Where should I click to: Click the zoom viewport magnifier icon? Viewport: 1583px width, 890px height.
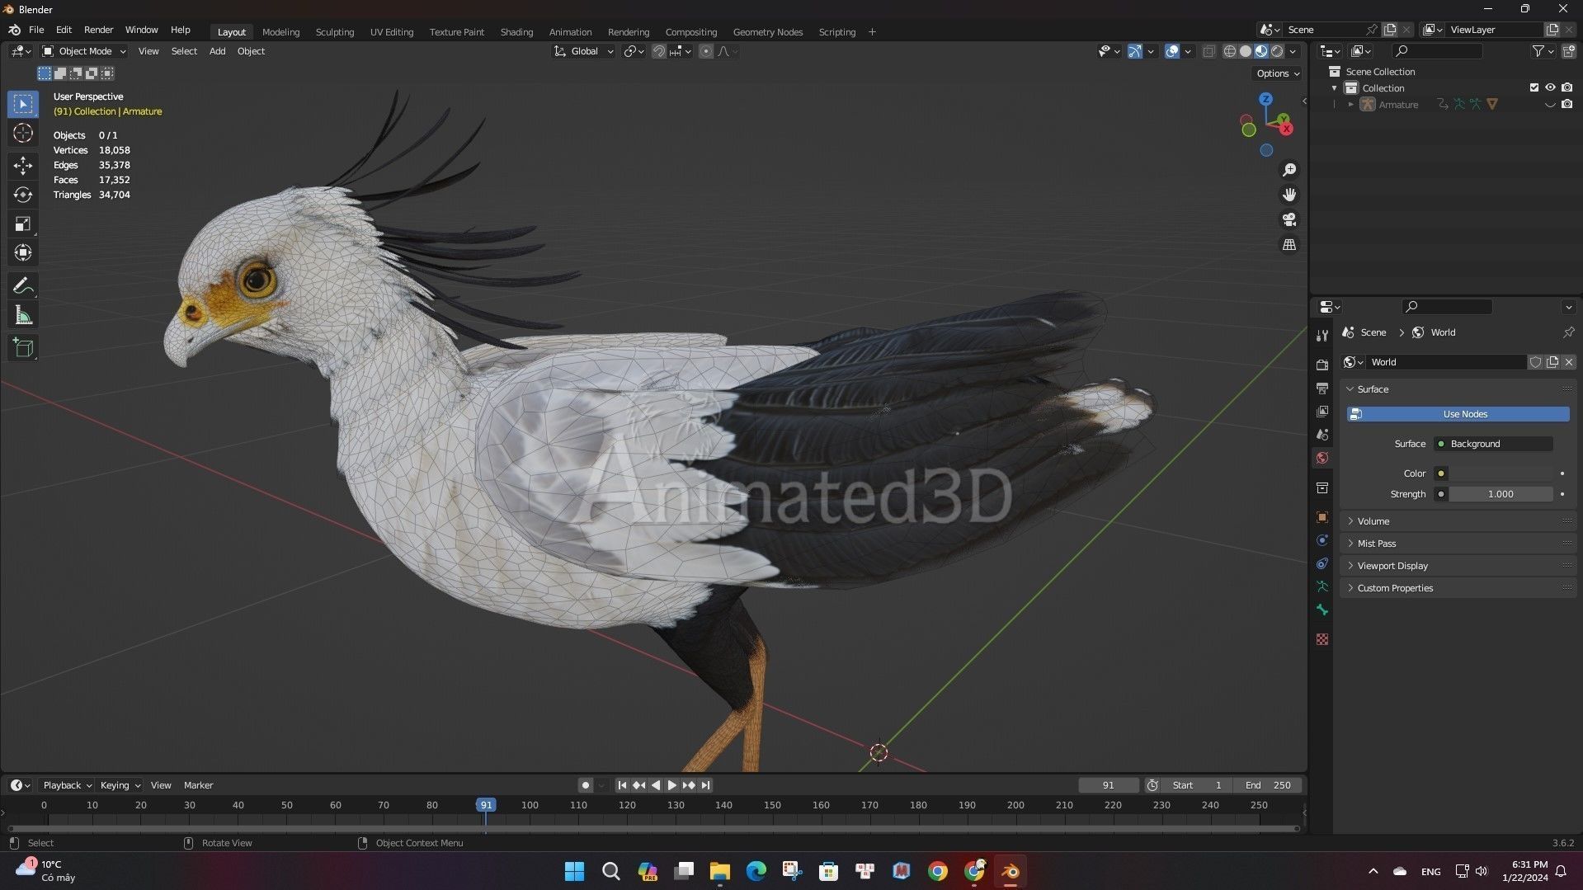[x=1289, y=170]
